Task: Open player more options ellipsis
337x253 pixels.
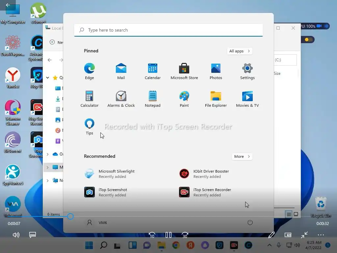Action: [321, 235]
